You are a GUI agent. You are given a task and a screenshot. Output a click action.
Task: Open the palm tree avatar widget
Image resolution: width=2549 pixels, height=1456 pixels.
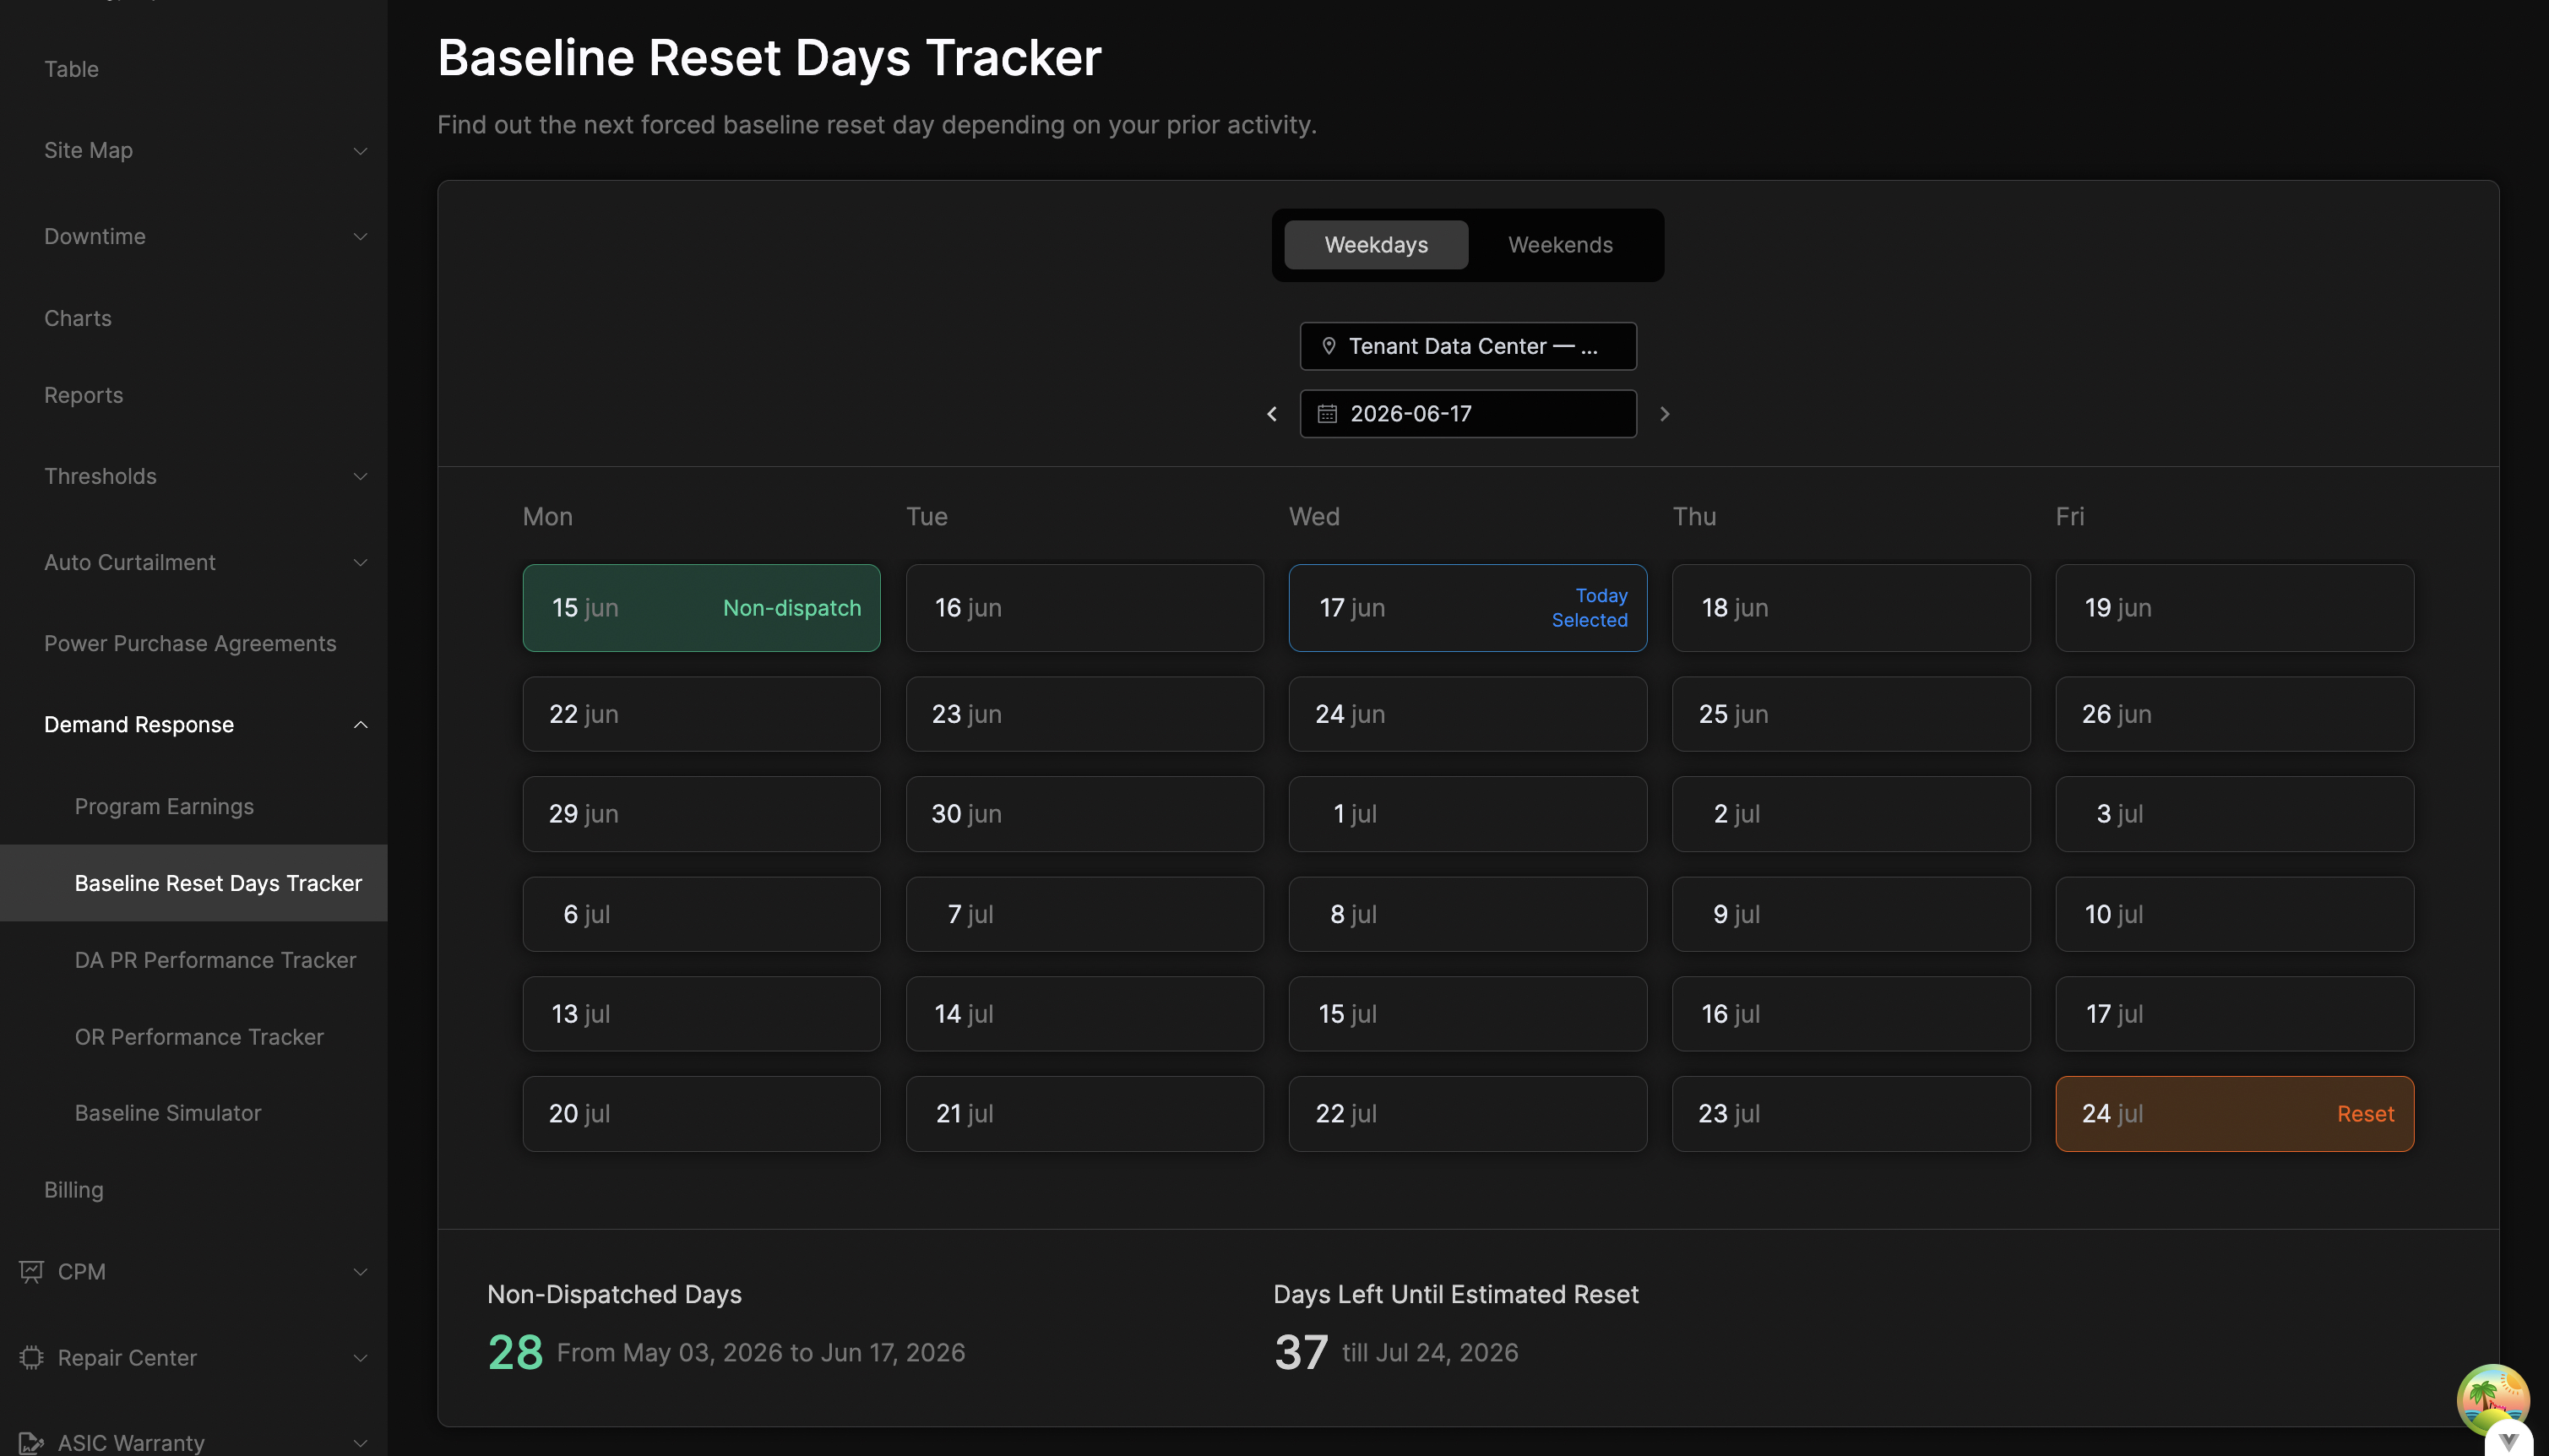point(2493,1400)
